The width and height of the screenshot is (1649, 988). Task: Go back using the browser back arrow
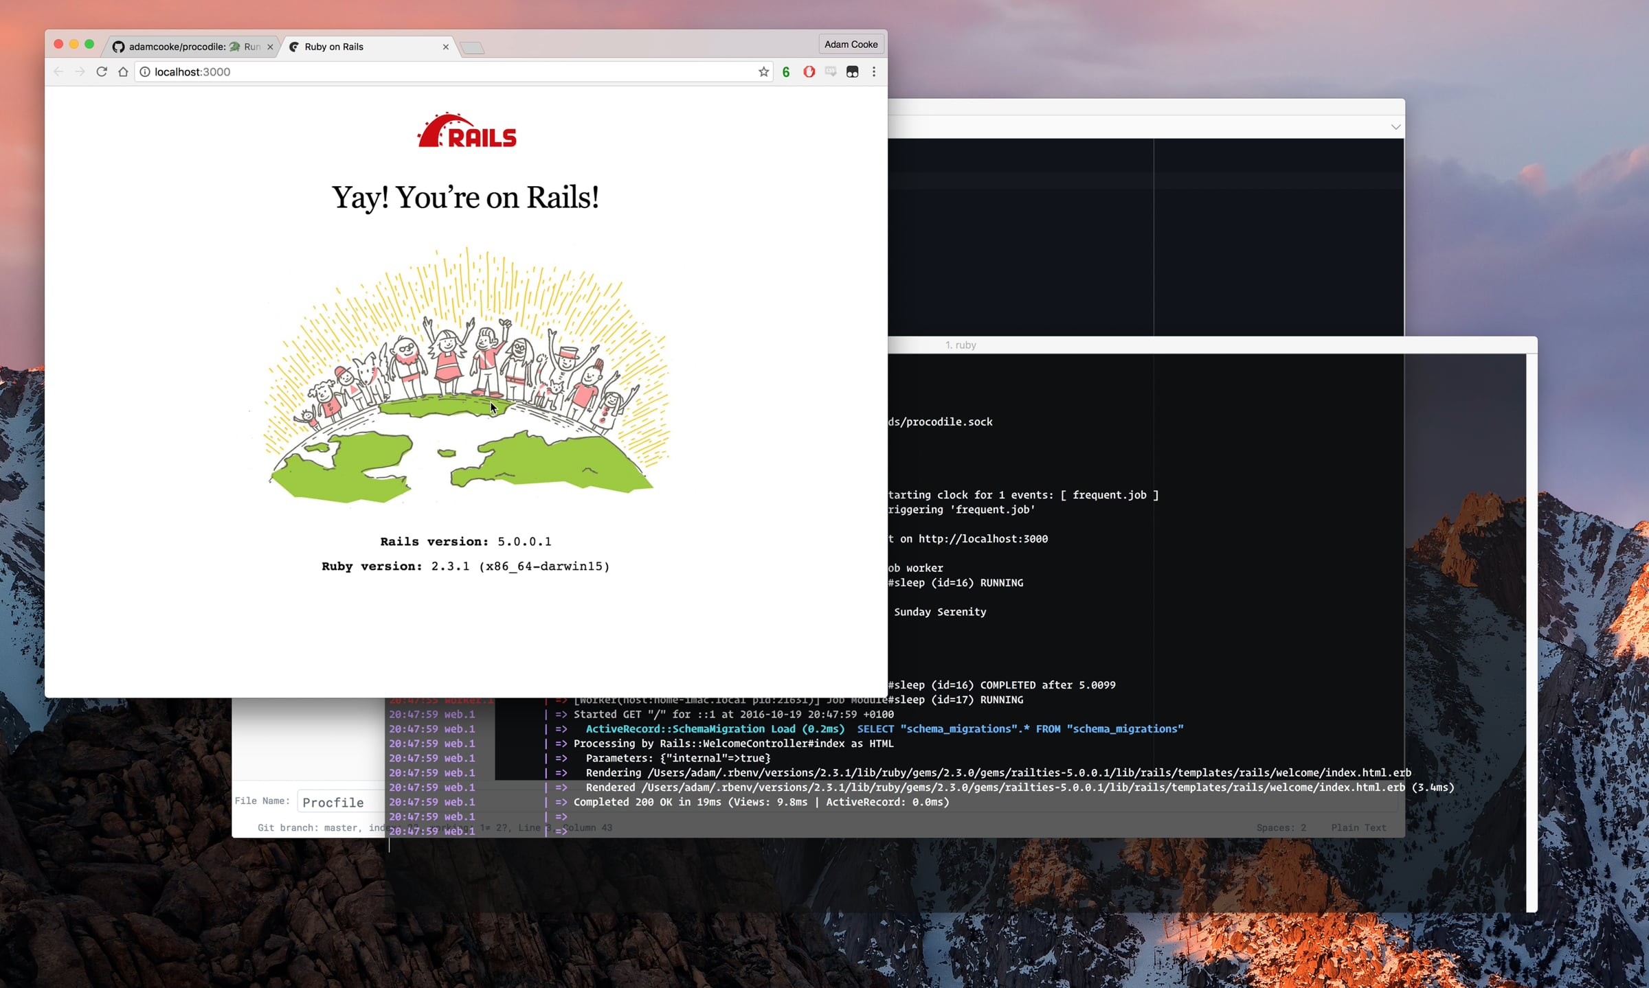(58, 71)
